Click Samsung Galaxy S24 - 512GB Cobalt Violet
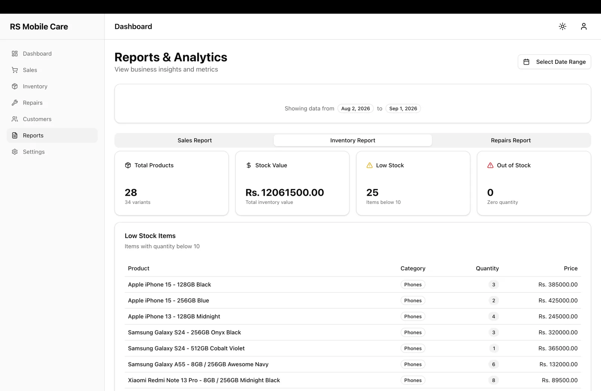The height and width of the screenshot is (391, 601). 186,349
